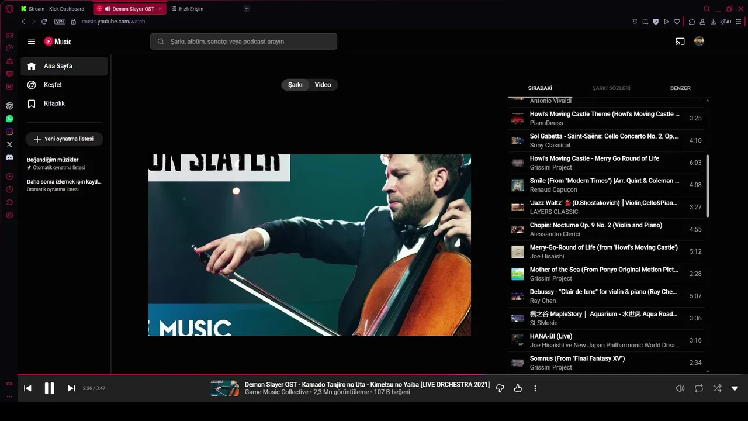Image resolution: width=748 pixels, height=421 pixels.
Task: Focus the song search field
Action: [x=244, y=42]
